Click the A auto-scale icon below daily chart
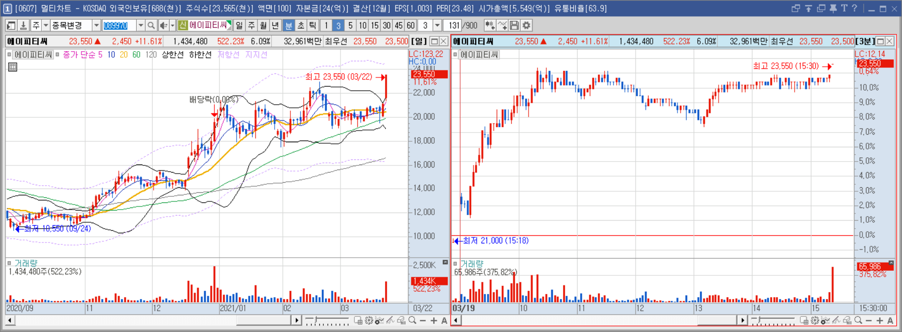This screenshot has width=902, height=332. click(x=444, y=320)
